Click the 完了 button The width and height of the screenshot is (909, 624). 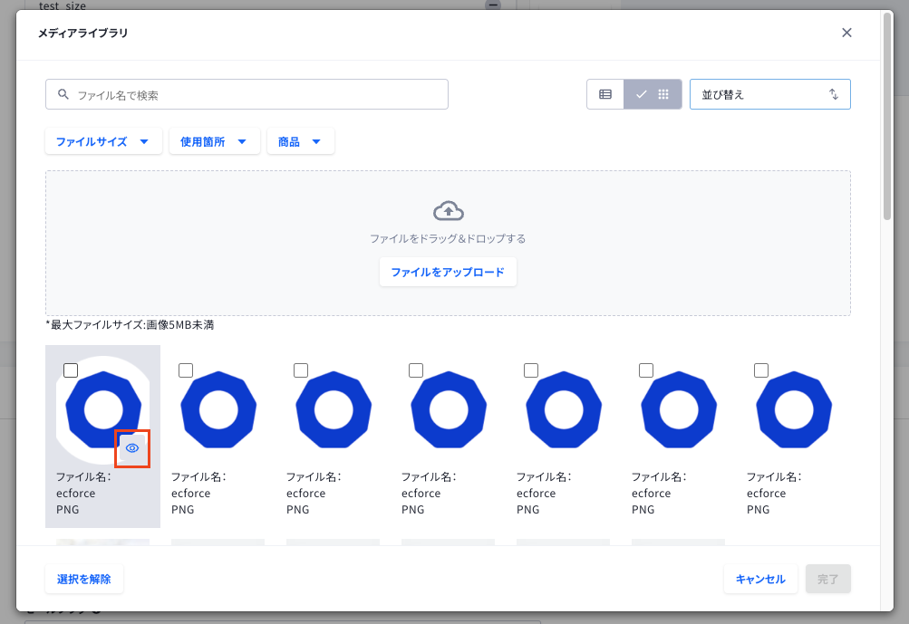tap(827, 579)
